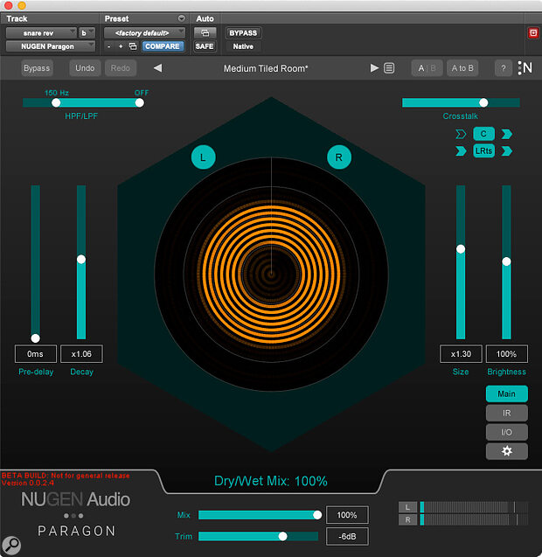This screenshot has width=542, height=557.
Task: Open the Preset menu circle arrow
Action: pos(182,18)
